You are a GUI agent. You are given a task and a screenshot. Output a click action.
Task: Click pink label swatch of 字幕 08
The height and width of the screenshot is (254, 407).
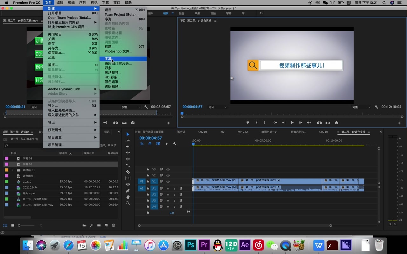click(7, 158)
